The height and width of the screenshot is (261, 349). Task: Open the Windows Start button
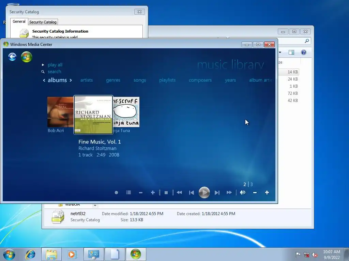[x=9, y=254]
